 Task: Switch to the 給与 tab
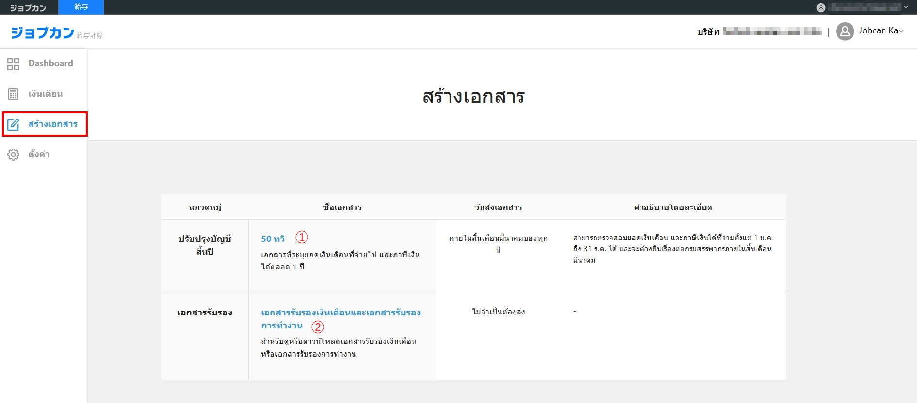pyautogui.click(x=81, y=7)
